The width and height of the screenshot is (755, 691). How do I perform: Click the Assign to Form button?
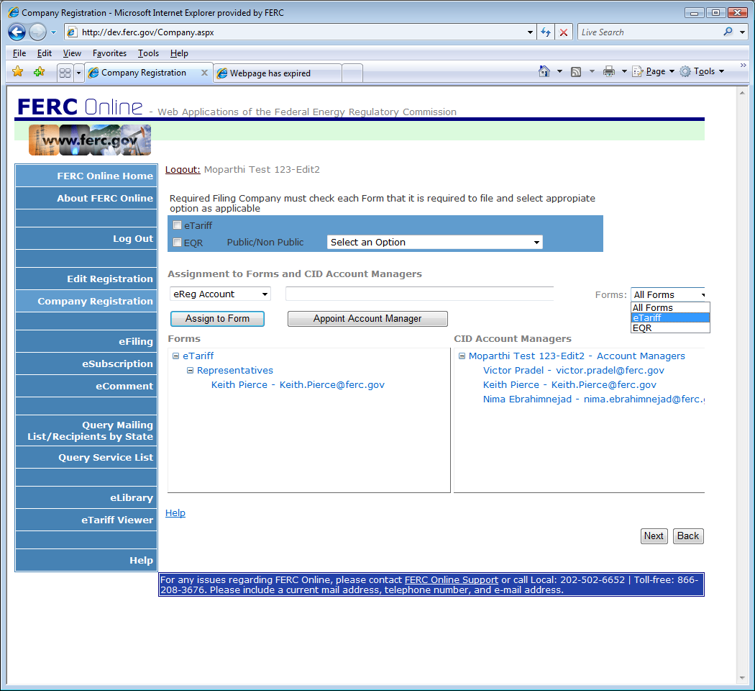pos(217,319)
